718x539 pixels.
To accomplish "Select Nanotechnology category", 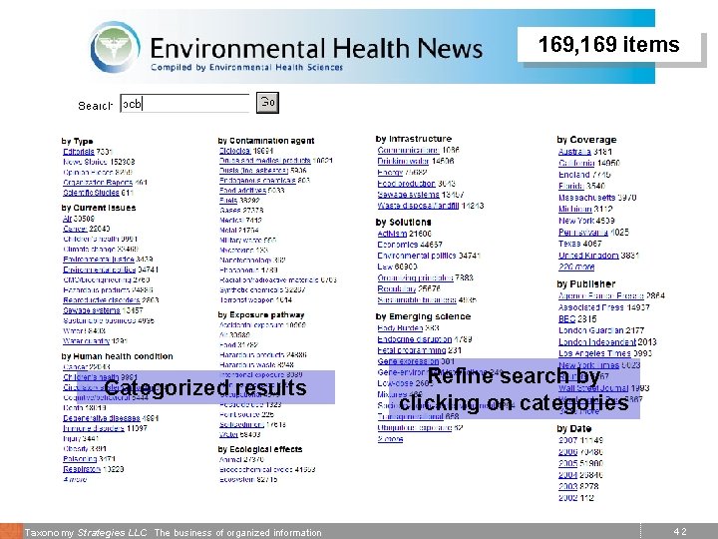I will 245,260.
